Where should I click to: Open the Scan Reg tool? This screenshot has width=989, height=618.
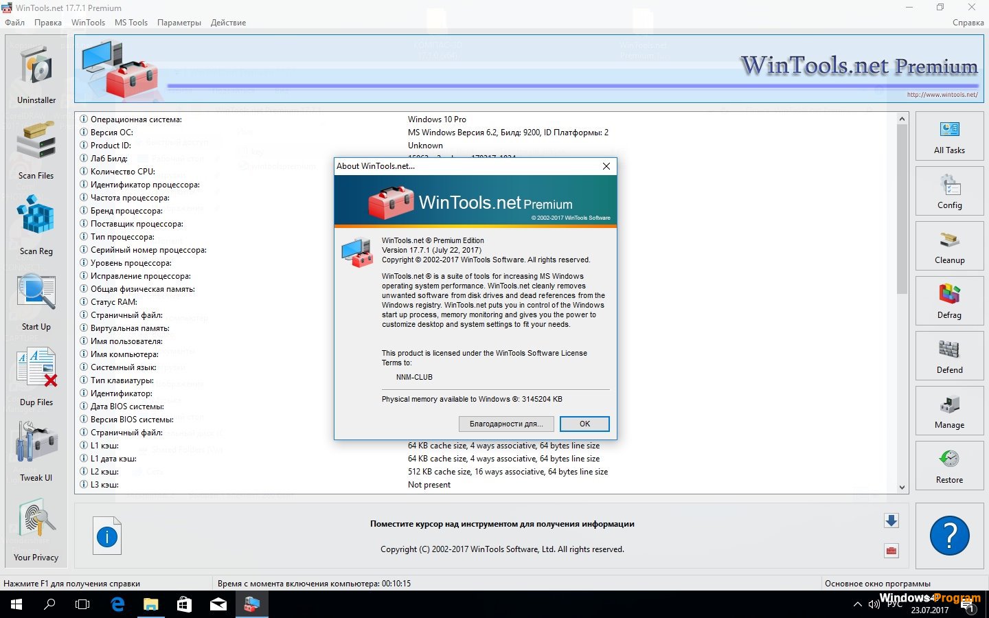[x=36, y=225]
